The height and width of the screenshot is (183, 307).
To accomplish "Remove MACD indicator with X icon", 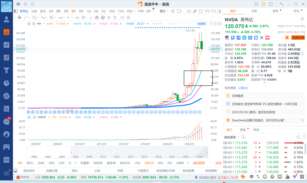I will [x=34, y=117].
